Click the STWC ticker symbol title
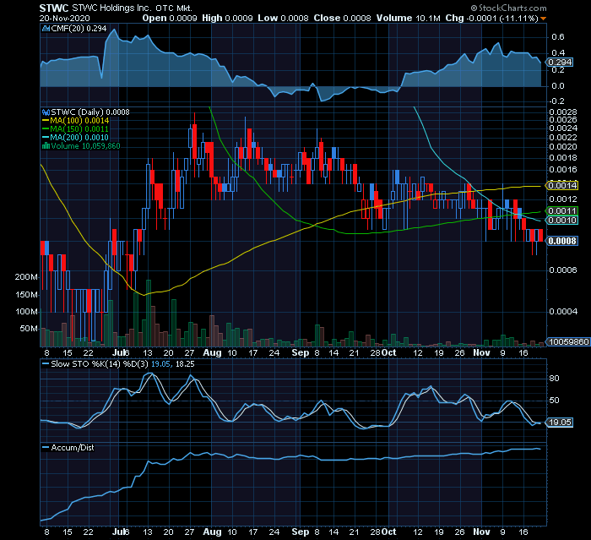This screenshot has height=540, width=591. (x=54, y=8)
